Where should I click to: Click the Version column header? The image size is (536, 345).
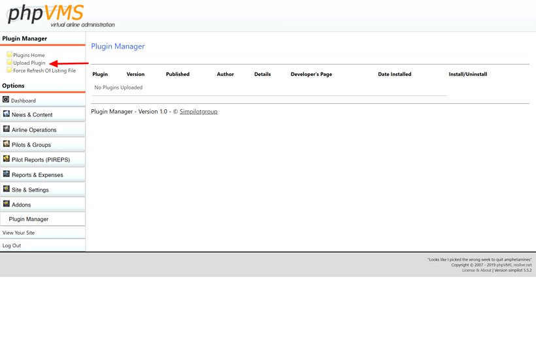coord(136,74)
